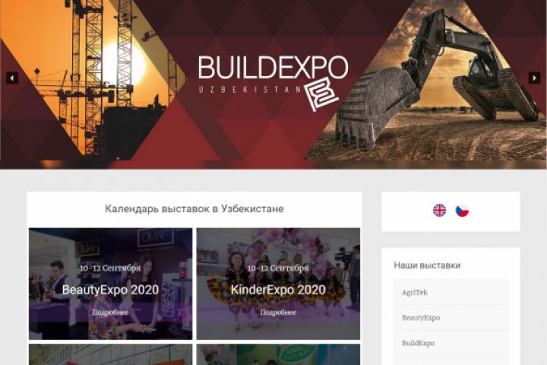Advance the banner with right arrow
The image size is (547, 365).
click(534, 78)
